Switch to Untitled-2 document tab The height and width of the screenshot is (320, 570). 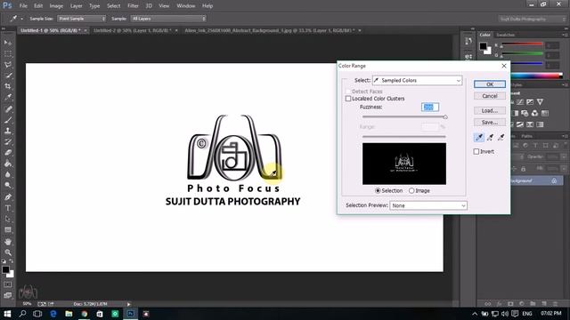pyautogui.click(x=133, y=30)
